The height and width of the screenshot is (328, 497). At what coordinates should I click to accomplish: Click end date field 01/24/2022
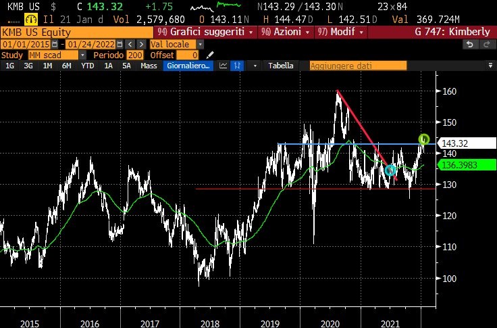pos(91,44)
